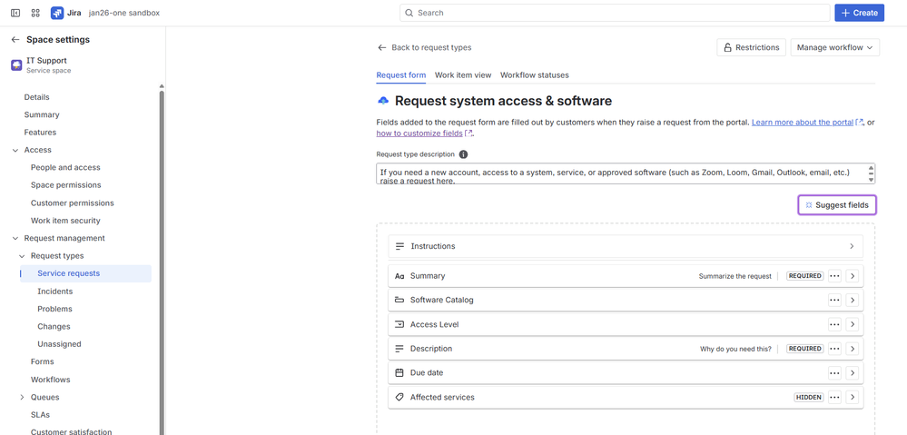Go back to request types

click(425, 47)
